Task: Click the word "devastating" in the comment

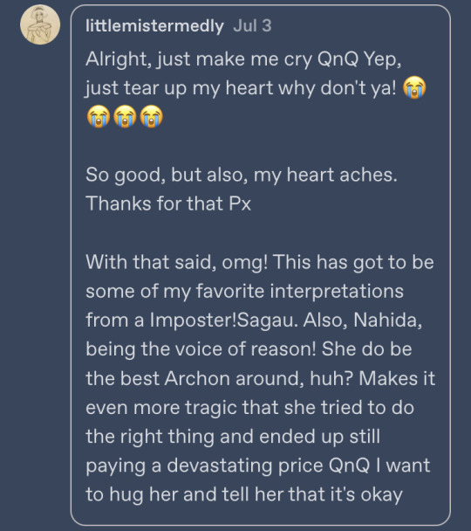Action: click(220, 466)
